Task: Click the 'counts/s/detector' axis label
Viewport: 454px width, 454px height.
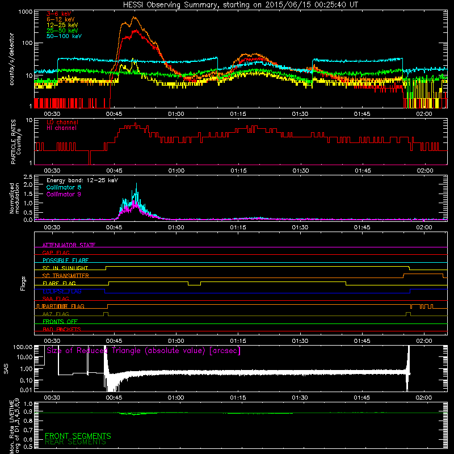Action: (12, 59)
